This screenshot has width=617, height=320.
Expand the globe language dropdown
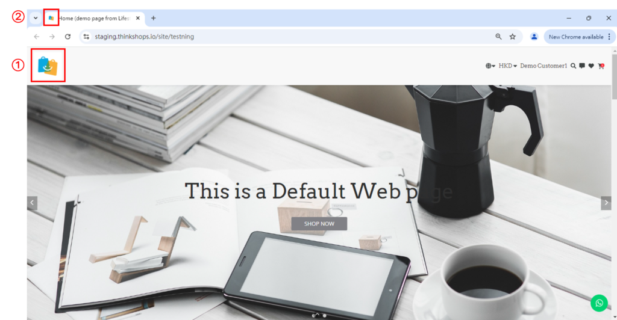(490, 66)
